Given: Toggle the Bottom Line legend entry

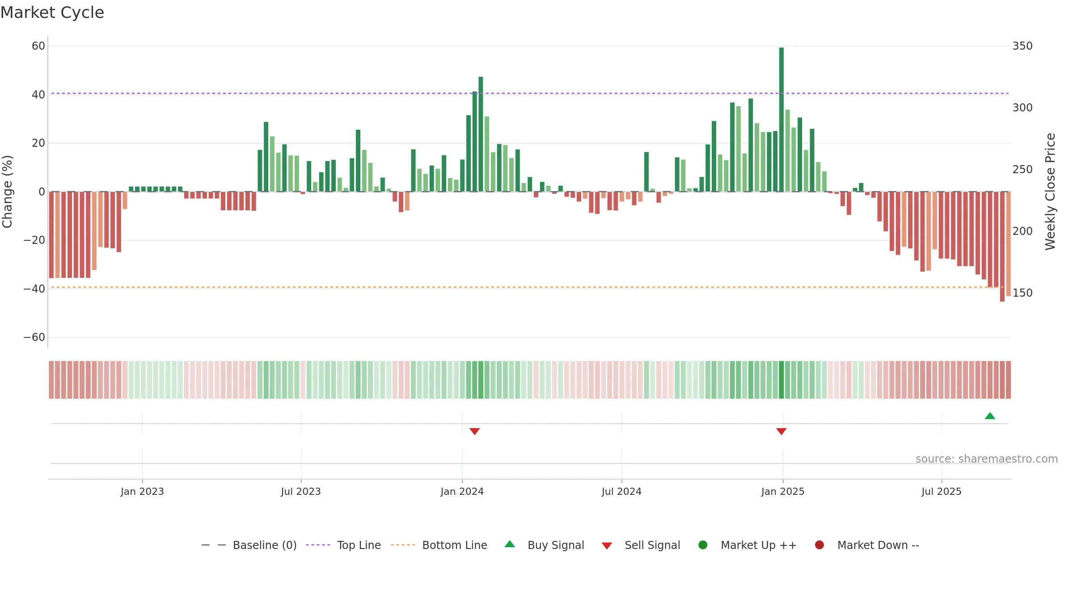Looking at the screenshot, I should pos(439,545).
